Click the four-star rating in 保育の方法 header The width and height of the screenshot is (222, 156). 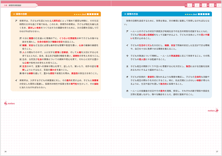(x=188, y=14)
